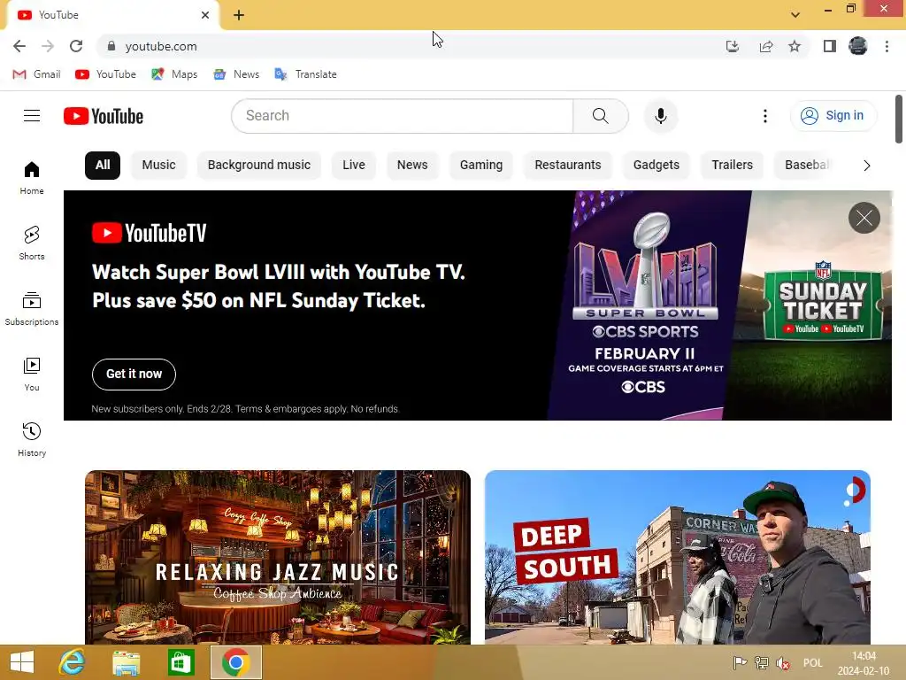Expand the tab search chevron

[x=795, y=15]
